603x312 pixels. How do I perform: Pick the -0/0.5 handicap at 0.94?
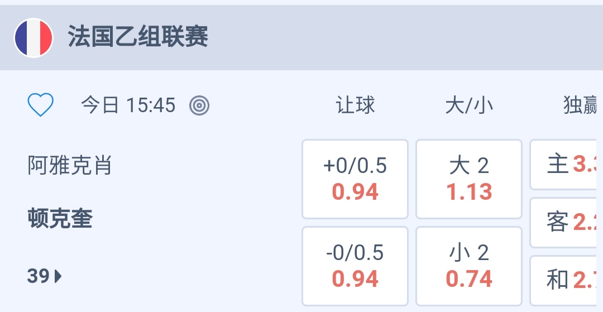tap(355, 266)
